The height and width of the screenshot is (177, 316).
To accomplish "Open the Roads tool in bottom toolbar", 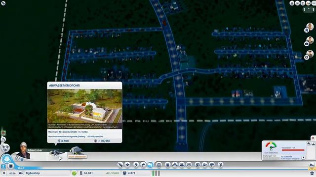I will click(120, 165).
